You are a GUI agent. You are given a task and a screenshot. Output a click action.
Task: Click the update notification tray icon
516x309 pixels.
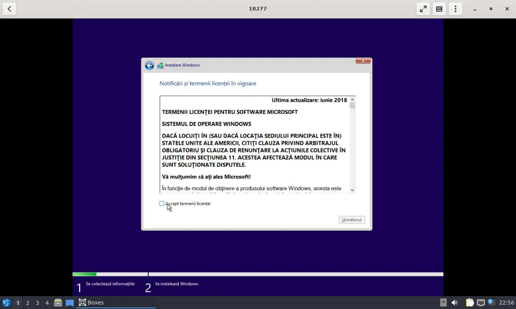click(491, 302)
